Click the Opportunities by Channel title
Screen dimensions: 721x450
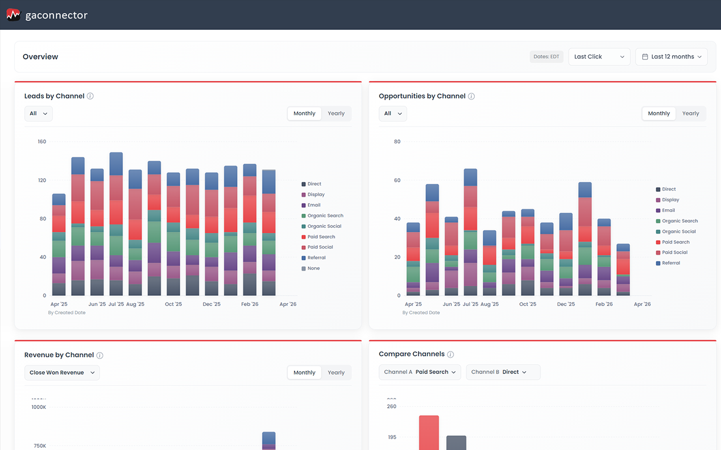click(x=422, y=96)
